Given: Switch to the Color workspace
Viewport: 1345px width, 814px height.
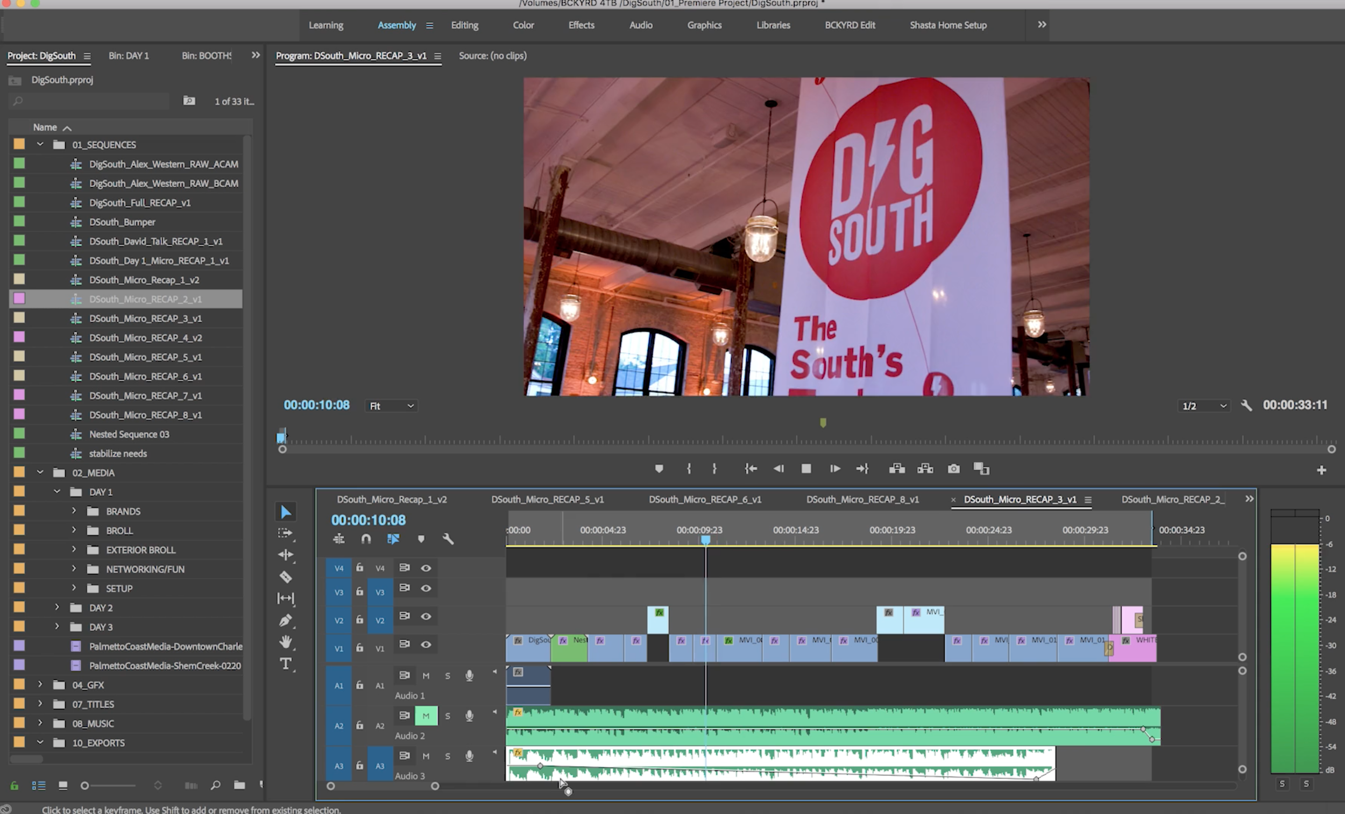Looking at the screenshot, I should pyautogui.click(x=523, y=25).
